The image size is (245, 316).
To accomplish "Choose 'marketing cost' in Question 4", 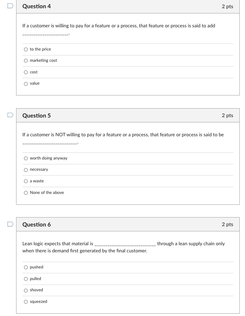I will 26,60.
